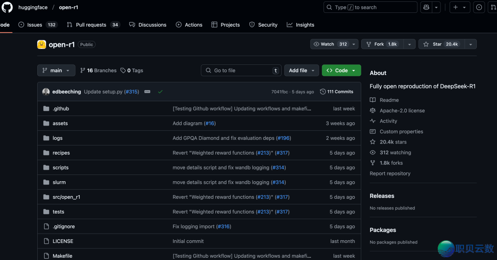Image resolution: width=497 pixels, height=260 pixels.
Task: Switch to the Discussions tab
Action: click(x=148, y=25)
